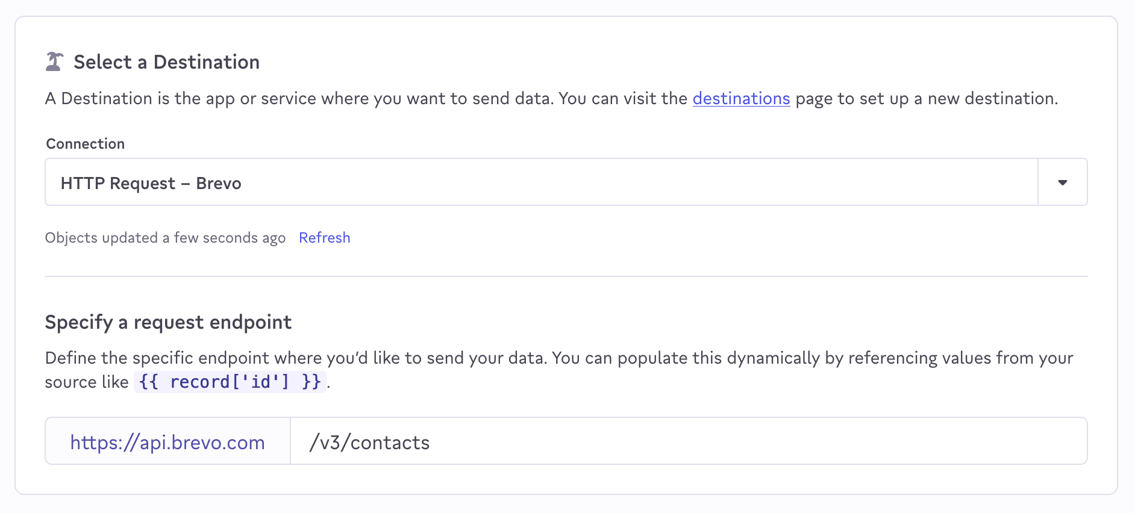Click the Select a Destination heading
Viewport: 1135px width, 513px height.
pyautogui.click(x=166, y=62)
